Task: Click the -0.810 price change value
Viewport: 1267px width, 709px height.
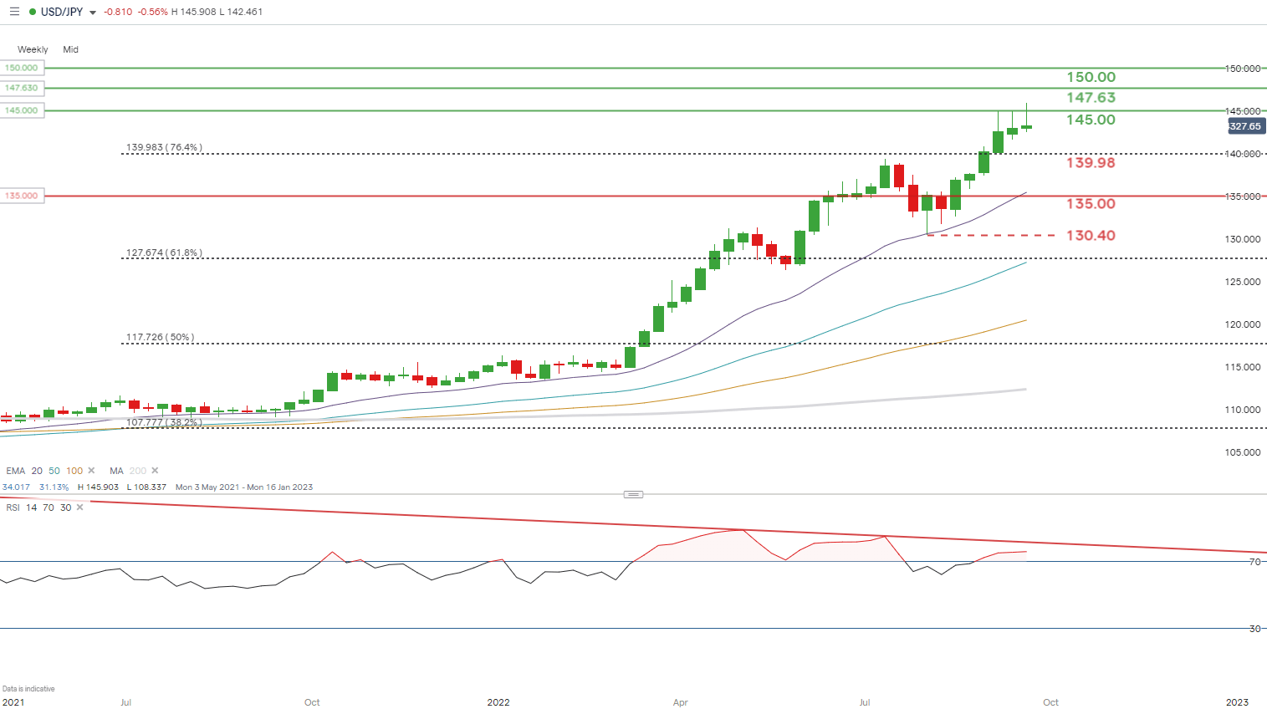Action: [119, 12]
